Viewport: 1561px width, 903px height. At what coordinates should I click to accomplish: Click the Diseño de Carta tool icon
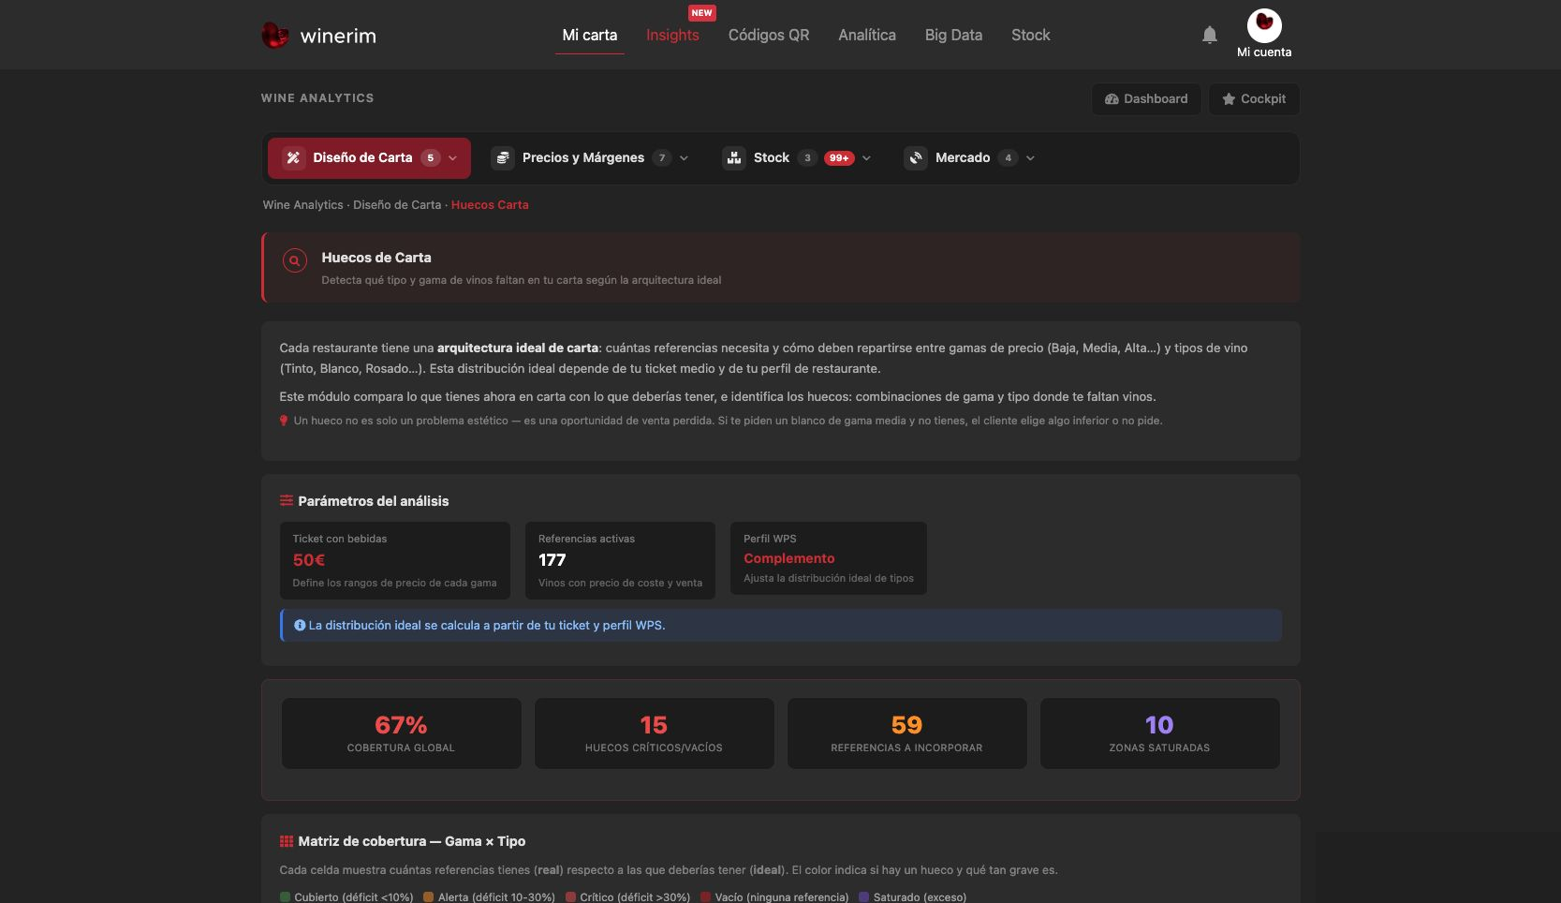point(293,158)
